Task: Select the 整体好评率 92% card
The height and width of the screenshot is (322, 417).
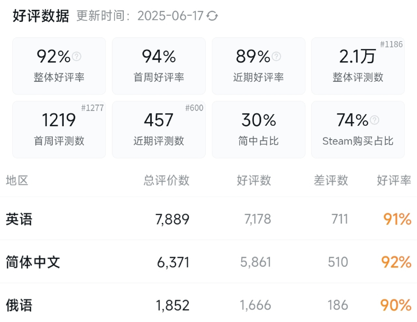Action: coord(59,66)
